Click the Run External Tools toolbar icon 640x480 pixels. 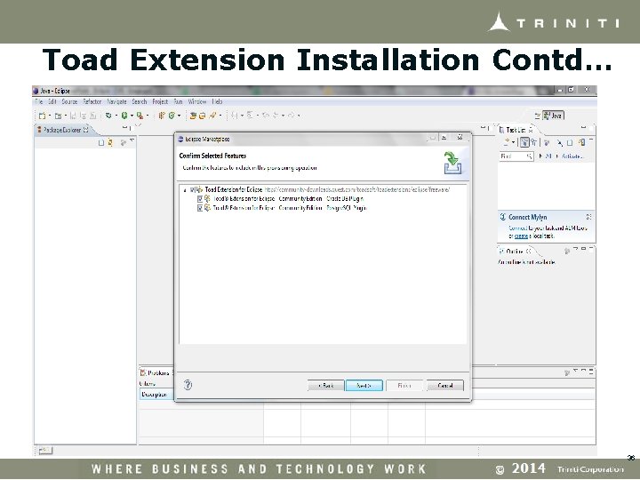pos(140,116)
